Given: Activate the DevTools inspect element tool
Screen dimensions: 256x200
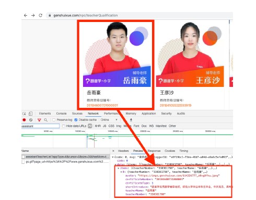Looking at the screenshot, I should coord(24,114).
